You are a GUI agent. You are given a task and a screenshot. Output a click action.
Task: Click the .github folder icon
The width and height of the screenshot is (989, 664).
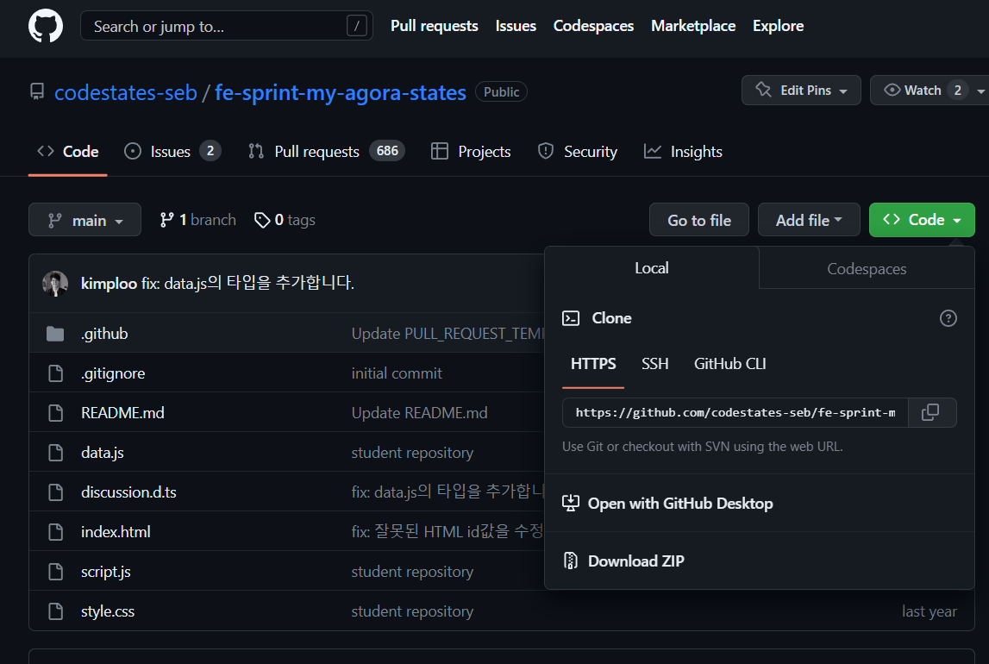(55, 334)
